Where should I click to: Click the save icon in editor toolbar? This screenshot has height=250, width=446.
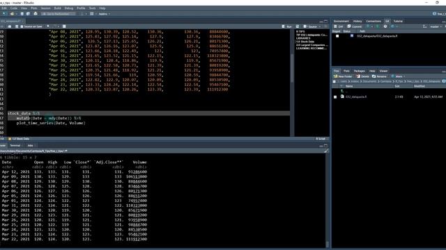point(17,26)
